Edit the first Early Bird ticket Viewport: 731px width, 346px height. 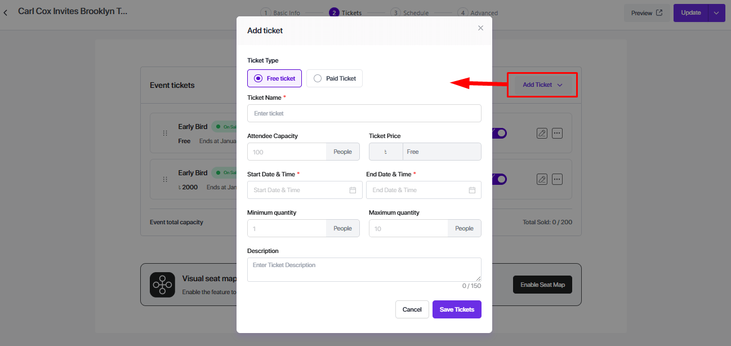click(x=542, y=134)
